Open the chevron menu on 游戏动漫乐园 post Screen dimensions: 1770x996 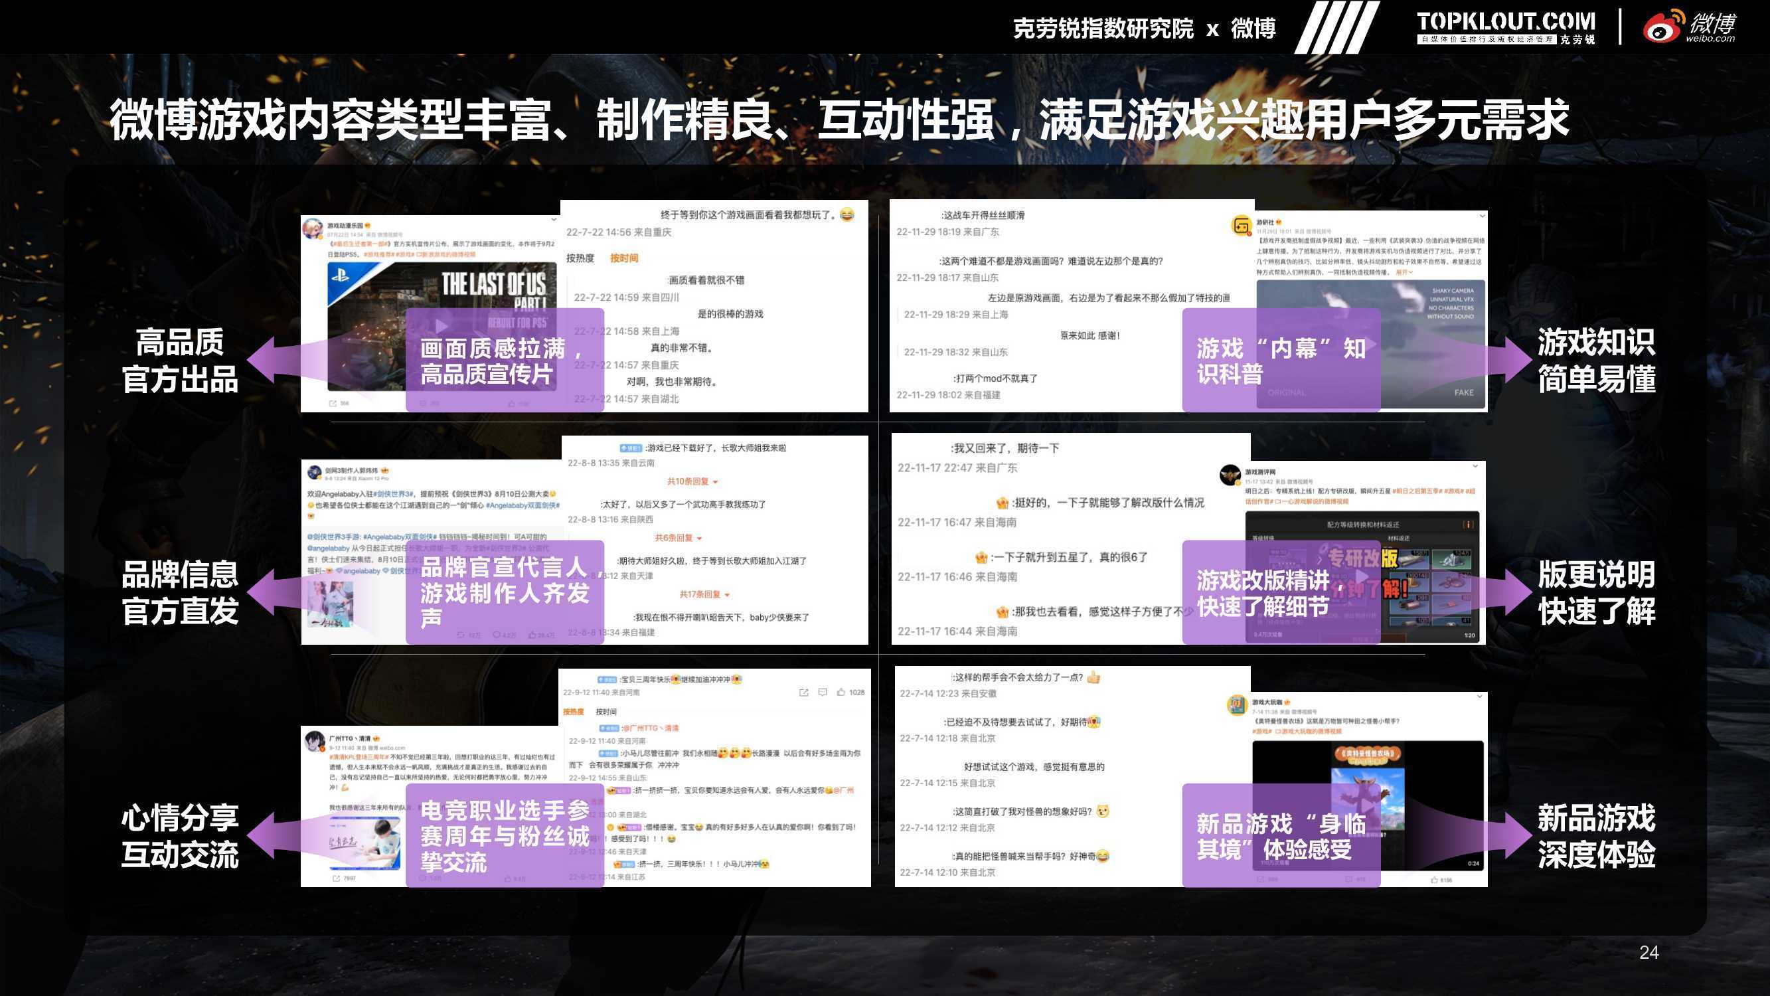tap(554, 220)
